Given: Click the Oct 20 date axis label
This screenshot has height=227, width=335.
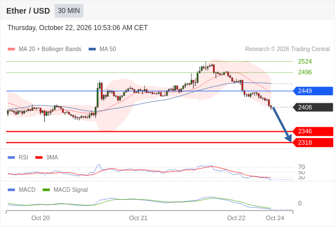Looking at the screenshot, I should (x=40, y=218).
